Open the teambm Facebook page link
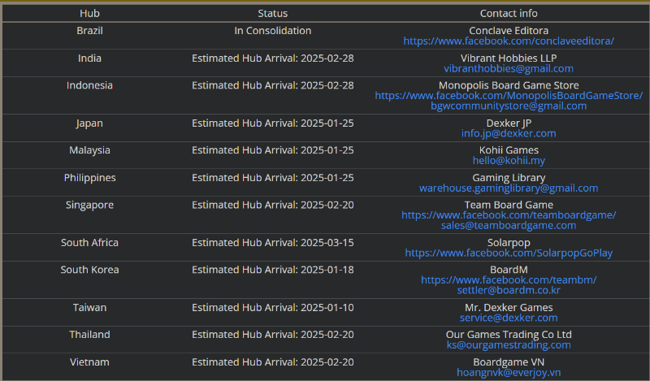 (509, 279)
